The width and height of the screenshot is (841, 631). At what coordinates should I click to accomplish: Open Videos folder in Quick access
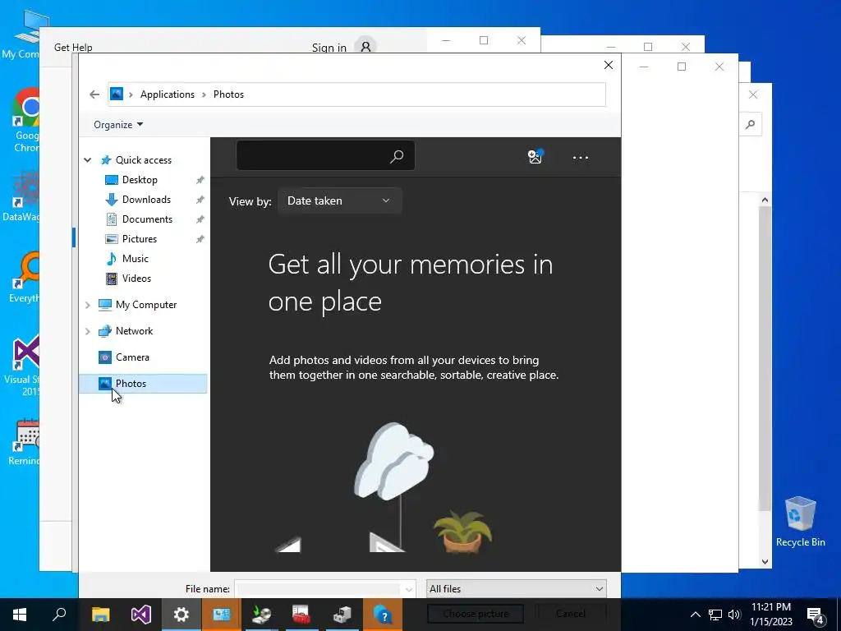pos(136,279)
